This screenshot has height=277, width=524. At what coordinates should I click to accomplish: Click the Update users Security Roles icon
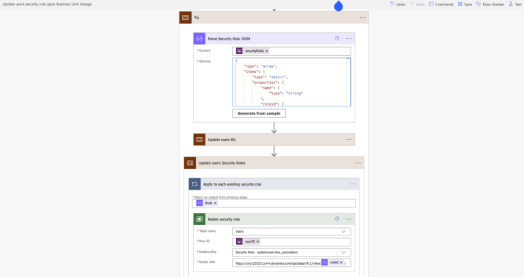190,163
